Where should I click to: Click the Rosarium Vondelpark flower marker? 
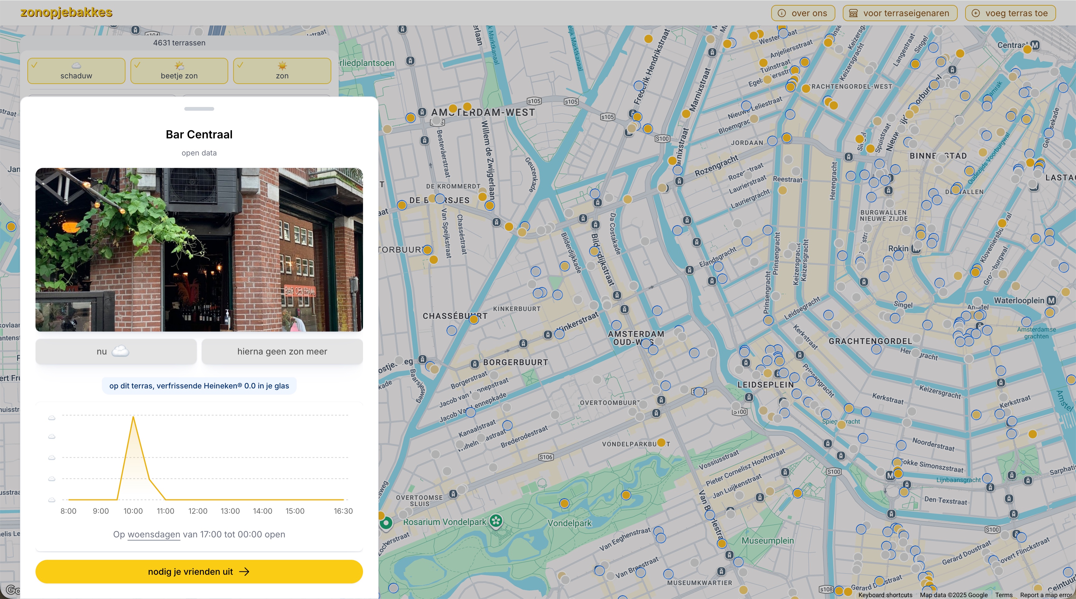[496, 520]
